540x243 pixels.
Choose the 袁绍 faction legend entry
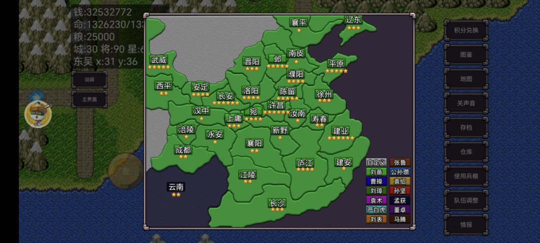pyautogui.click(x=400, y=181)
